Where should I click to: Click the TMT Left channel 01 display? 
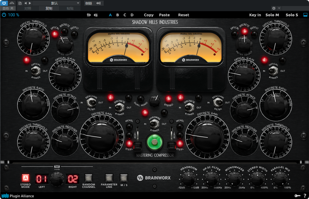42,179
